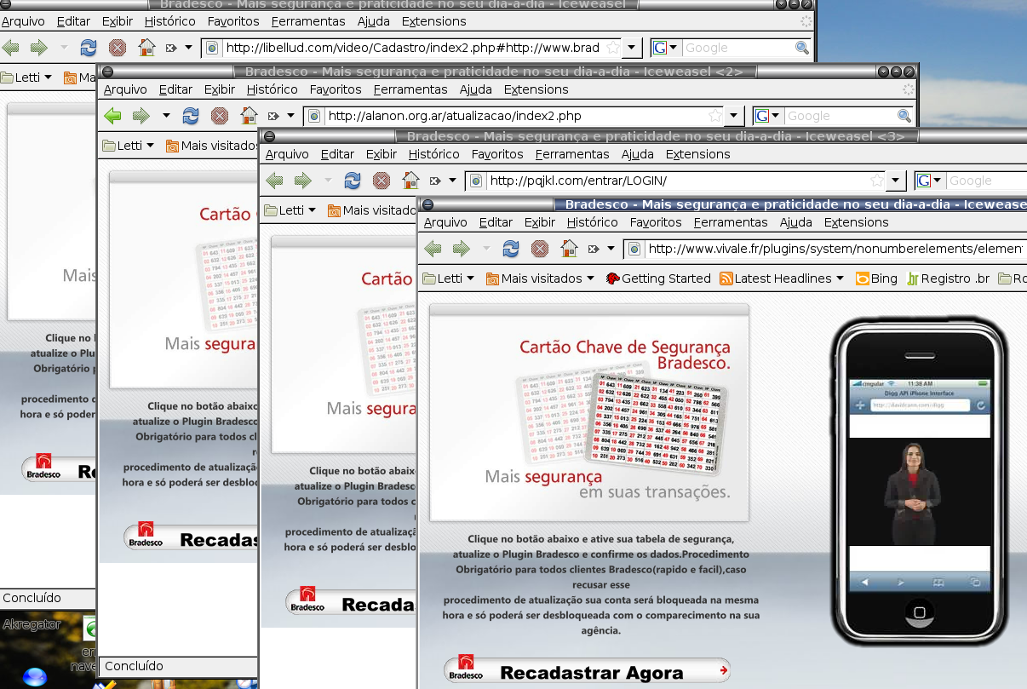This screenshot has width=1027, height=689.
Task: Choose search engine in the pqjkl.com window
Action: click(x=930, y=181)
